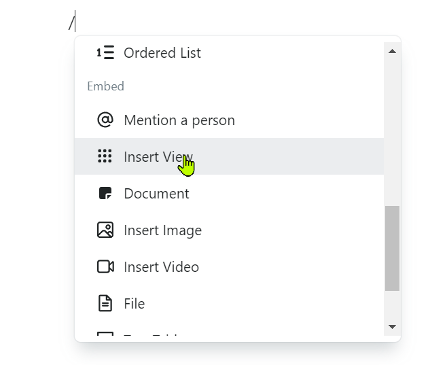Viewport: 430px width, 365px height.
Task: Click the Insert Video camera icon
Action: click(105, 267)
